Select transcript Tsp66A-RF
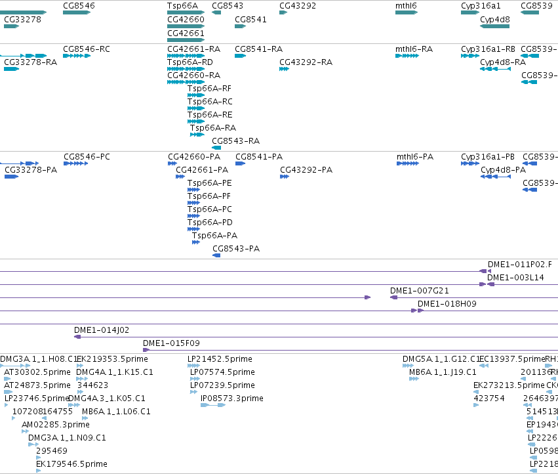Viewport: 558px width, 474px height. coord(196,95)
